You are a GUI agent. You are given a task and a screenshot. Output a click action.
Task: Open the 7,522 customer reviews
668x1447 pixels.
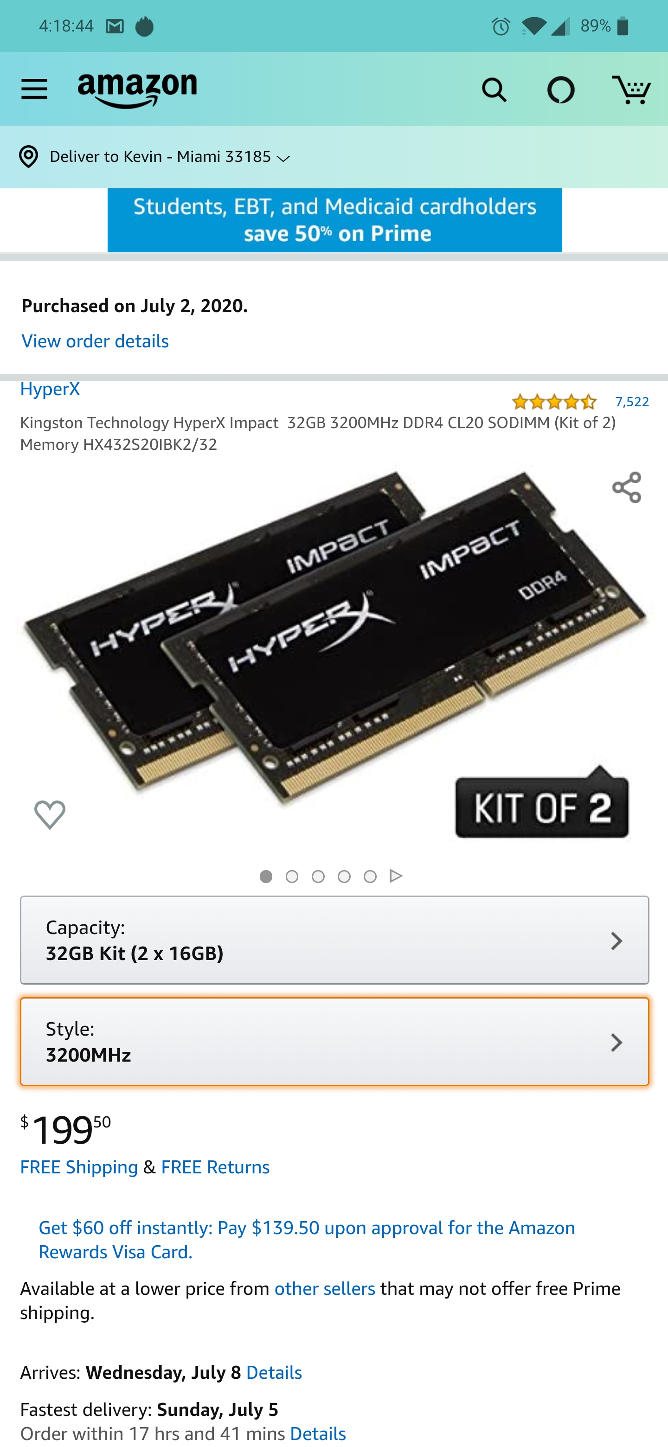point(631,402)
